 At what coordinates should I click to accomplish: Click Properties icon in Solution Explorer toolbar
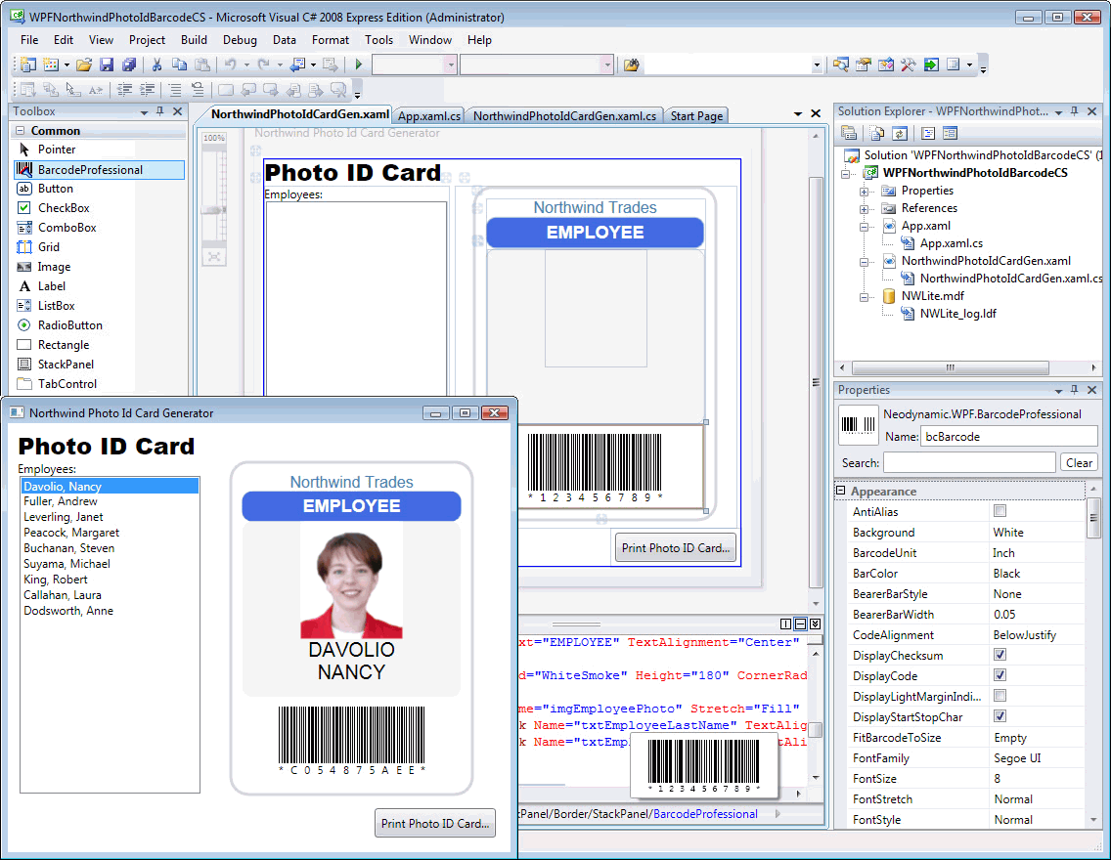[849, 133]
